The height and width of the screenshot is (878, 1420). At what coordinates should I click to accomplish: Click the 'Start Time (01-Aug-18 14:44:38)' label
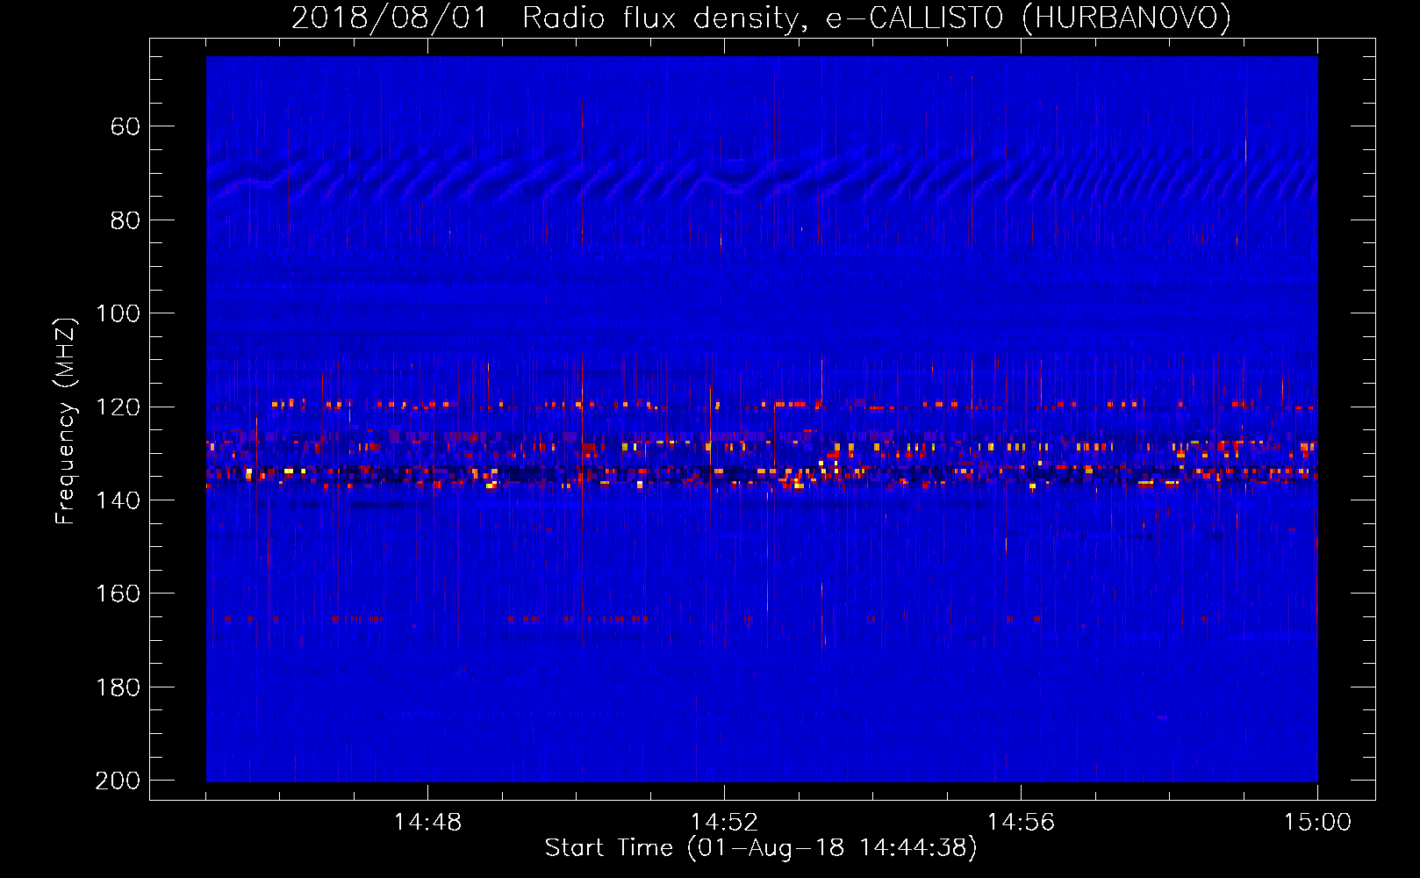[761, 848]
